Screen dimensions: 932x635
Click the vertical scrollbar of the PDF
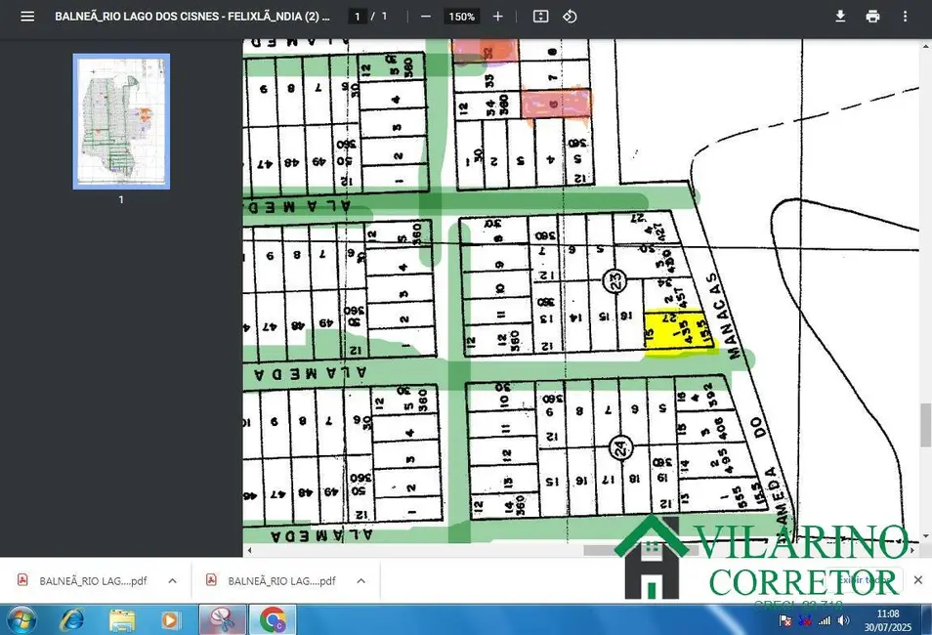925,425
